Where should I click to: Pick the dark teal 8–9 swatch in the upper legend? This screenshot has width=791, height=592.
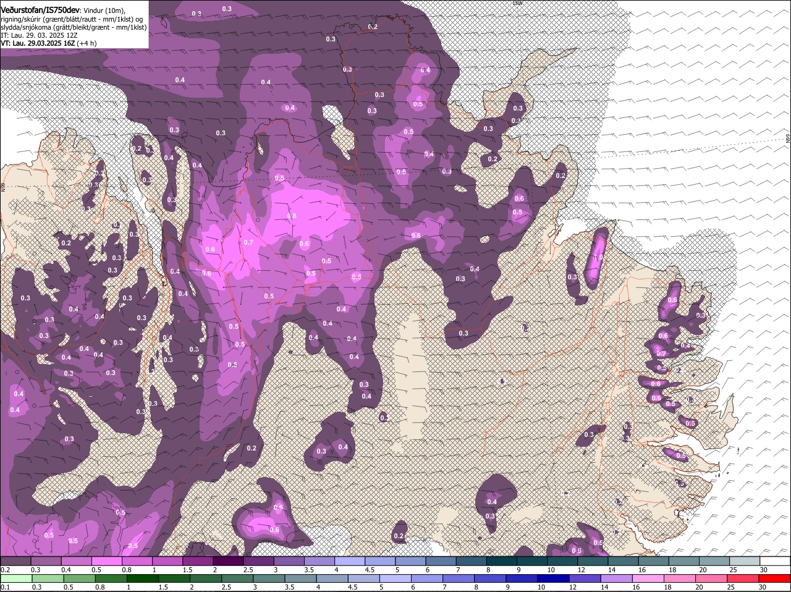[502, 561]
